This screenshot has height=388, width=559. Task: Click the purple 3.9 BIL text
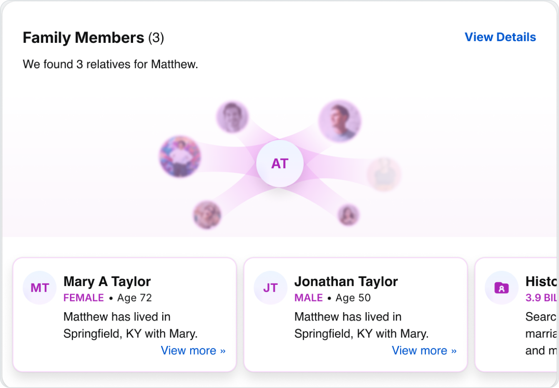pos(541,298)
